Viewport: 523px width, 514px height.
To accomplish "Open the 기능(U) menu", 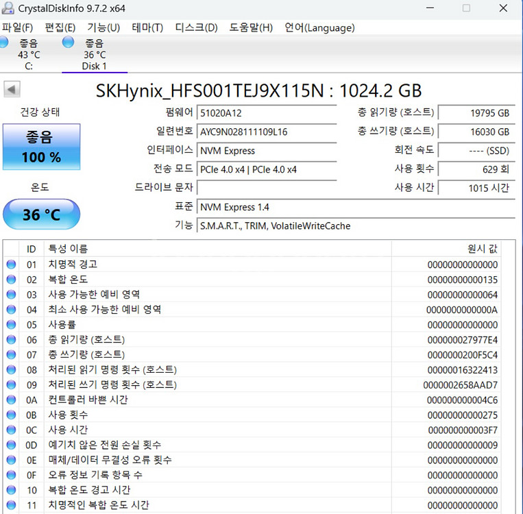I will coord(104,27).
